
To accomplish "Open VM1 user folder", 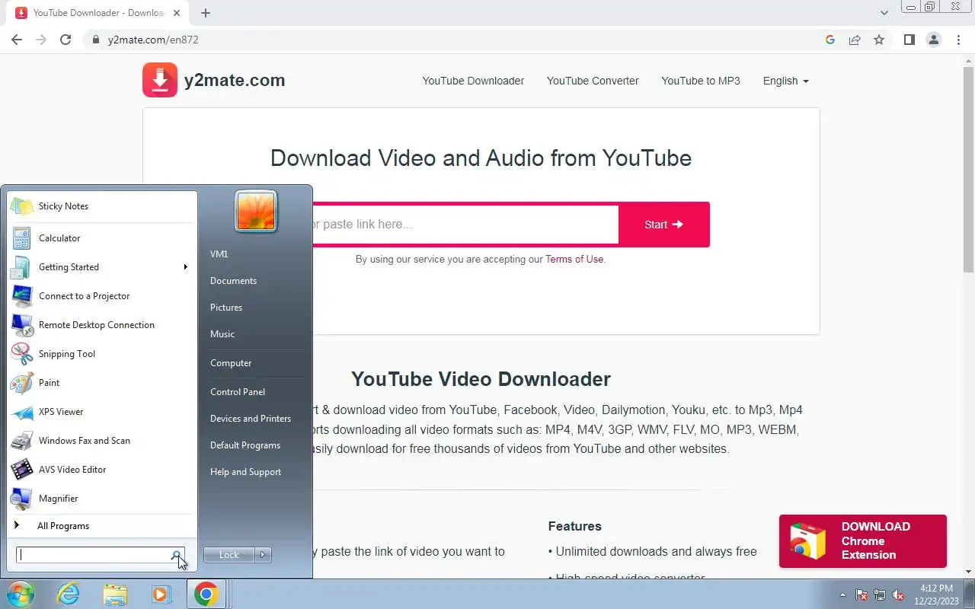I will pos(219,254).
